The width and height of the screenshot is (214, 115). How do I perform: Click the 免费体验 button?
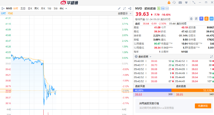click(203, 106)
